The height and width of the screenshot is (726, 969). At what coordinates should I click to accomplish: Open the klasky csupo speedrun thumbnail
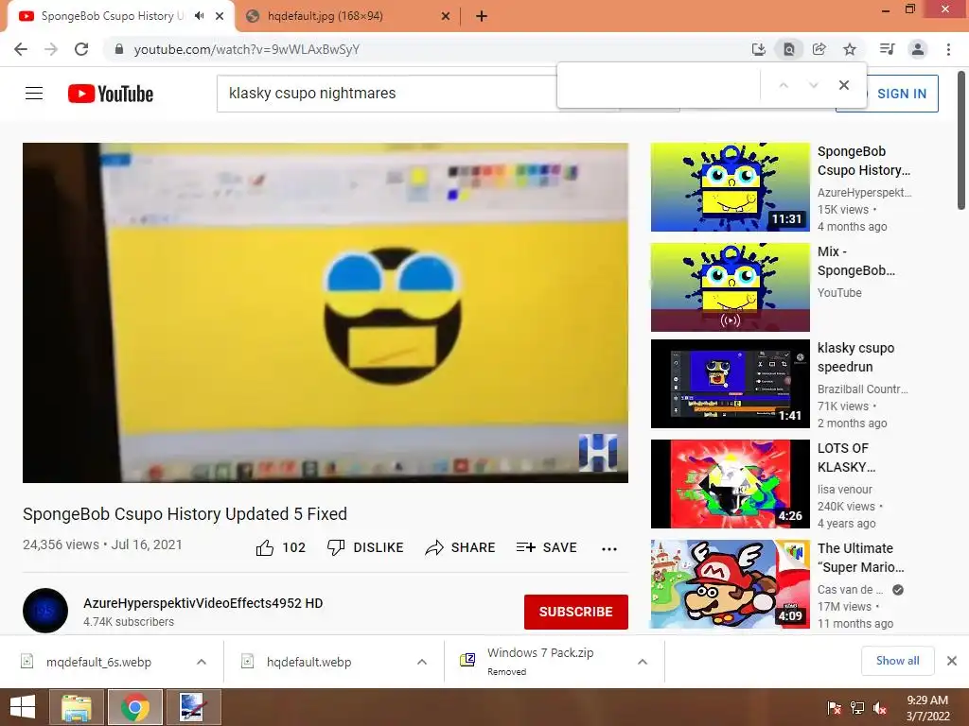pyautogui.click(x=730, y=384)
